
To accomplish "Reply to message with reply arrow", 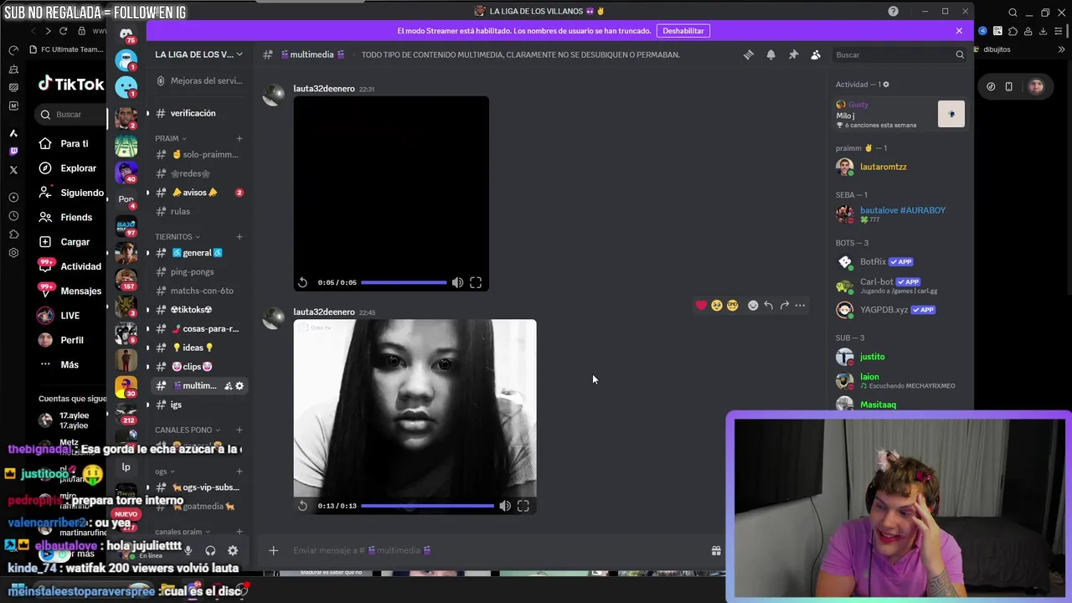I will click(x=769, y=306).
